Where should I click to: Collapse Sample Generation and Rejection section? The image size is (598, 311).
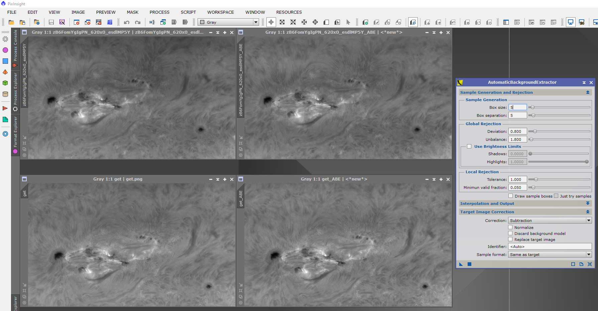pyautogui.click(x=588, y=92)
